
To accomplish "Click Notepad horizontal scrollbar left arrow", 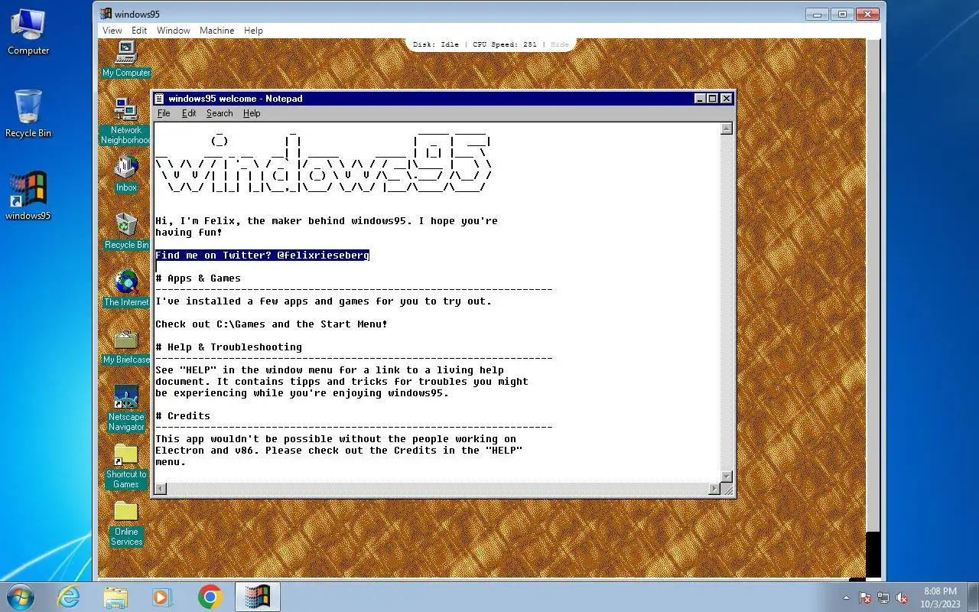I will [x=160, y=488].
